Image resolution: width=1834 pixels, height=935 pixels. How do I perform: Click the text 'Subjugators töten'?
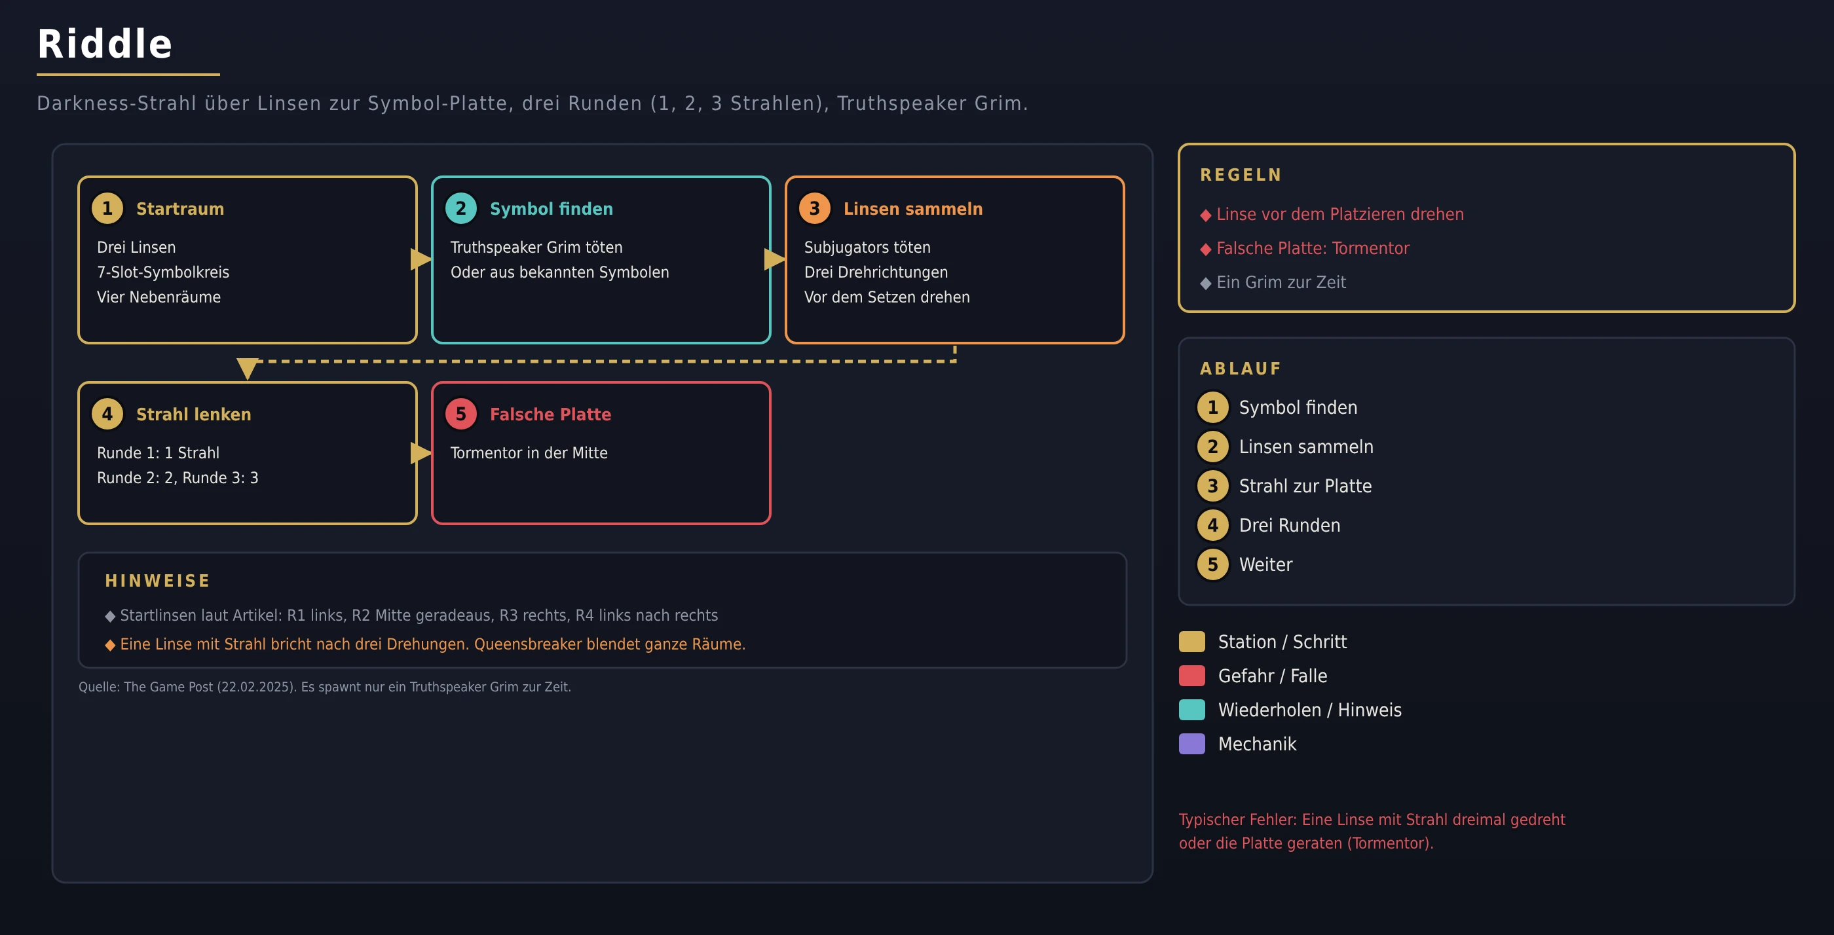click(867, 247)
